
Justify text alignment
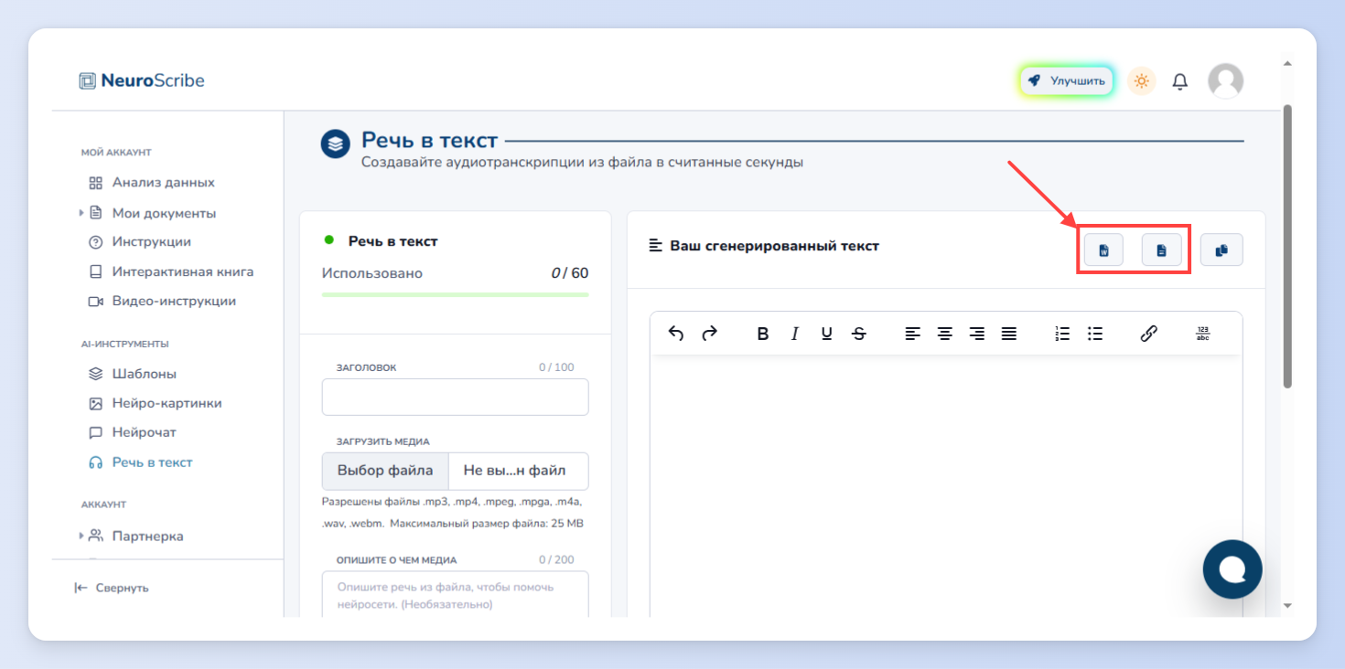[1008, 334]
